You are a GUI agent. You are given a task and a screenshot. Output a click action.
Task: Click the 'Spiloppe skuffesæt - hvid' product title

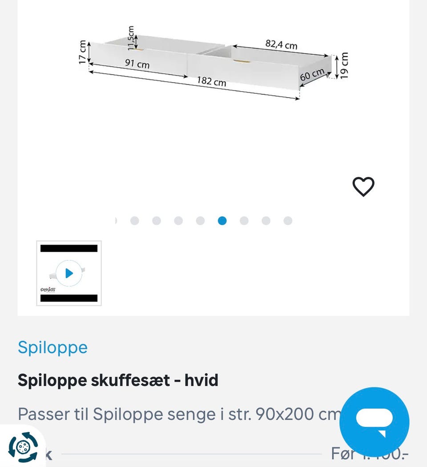tap(118, 380)
